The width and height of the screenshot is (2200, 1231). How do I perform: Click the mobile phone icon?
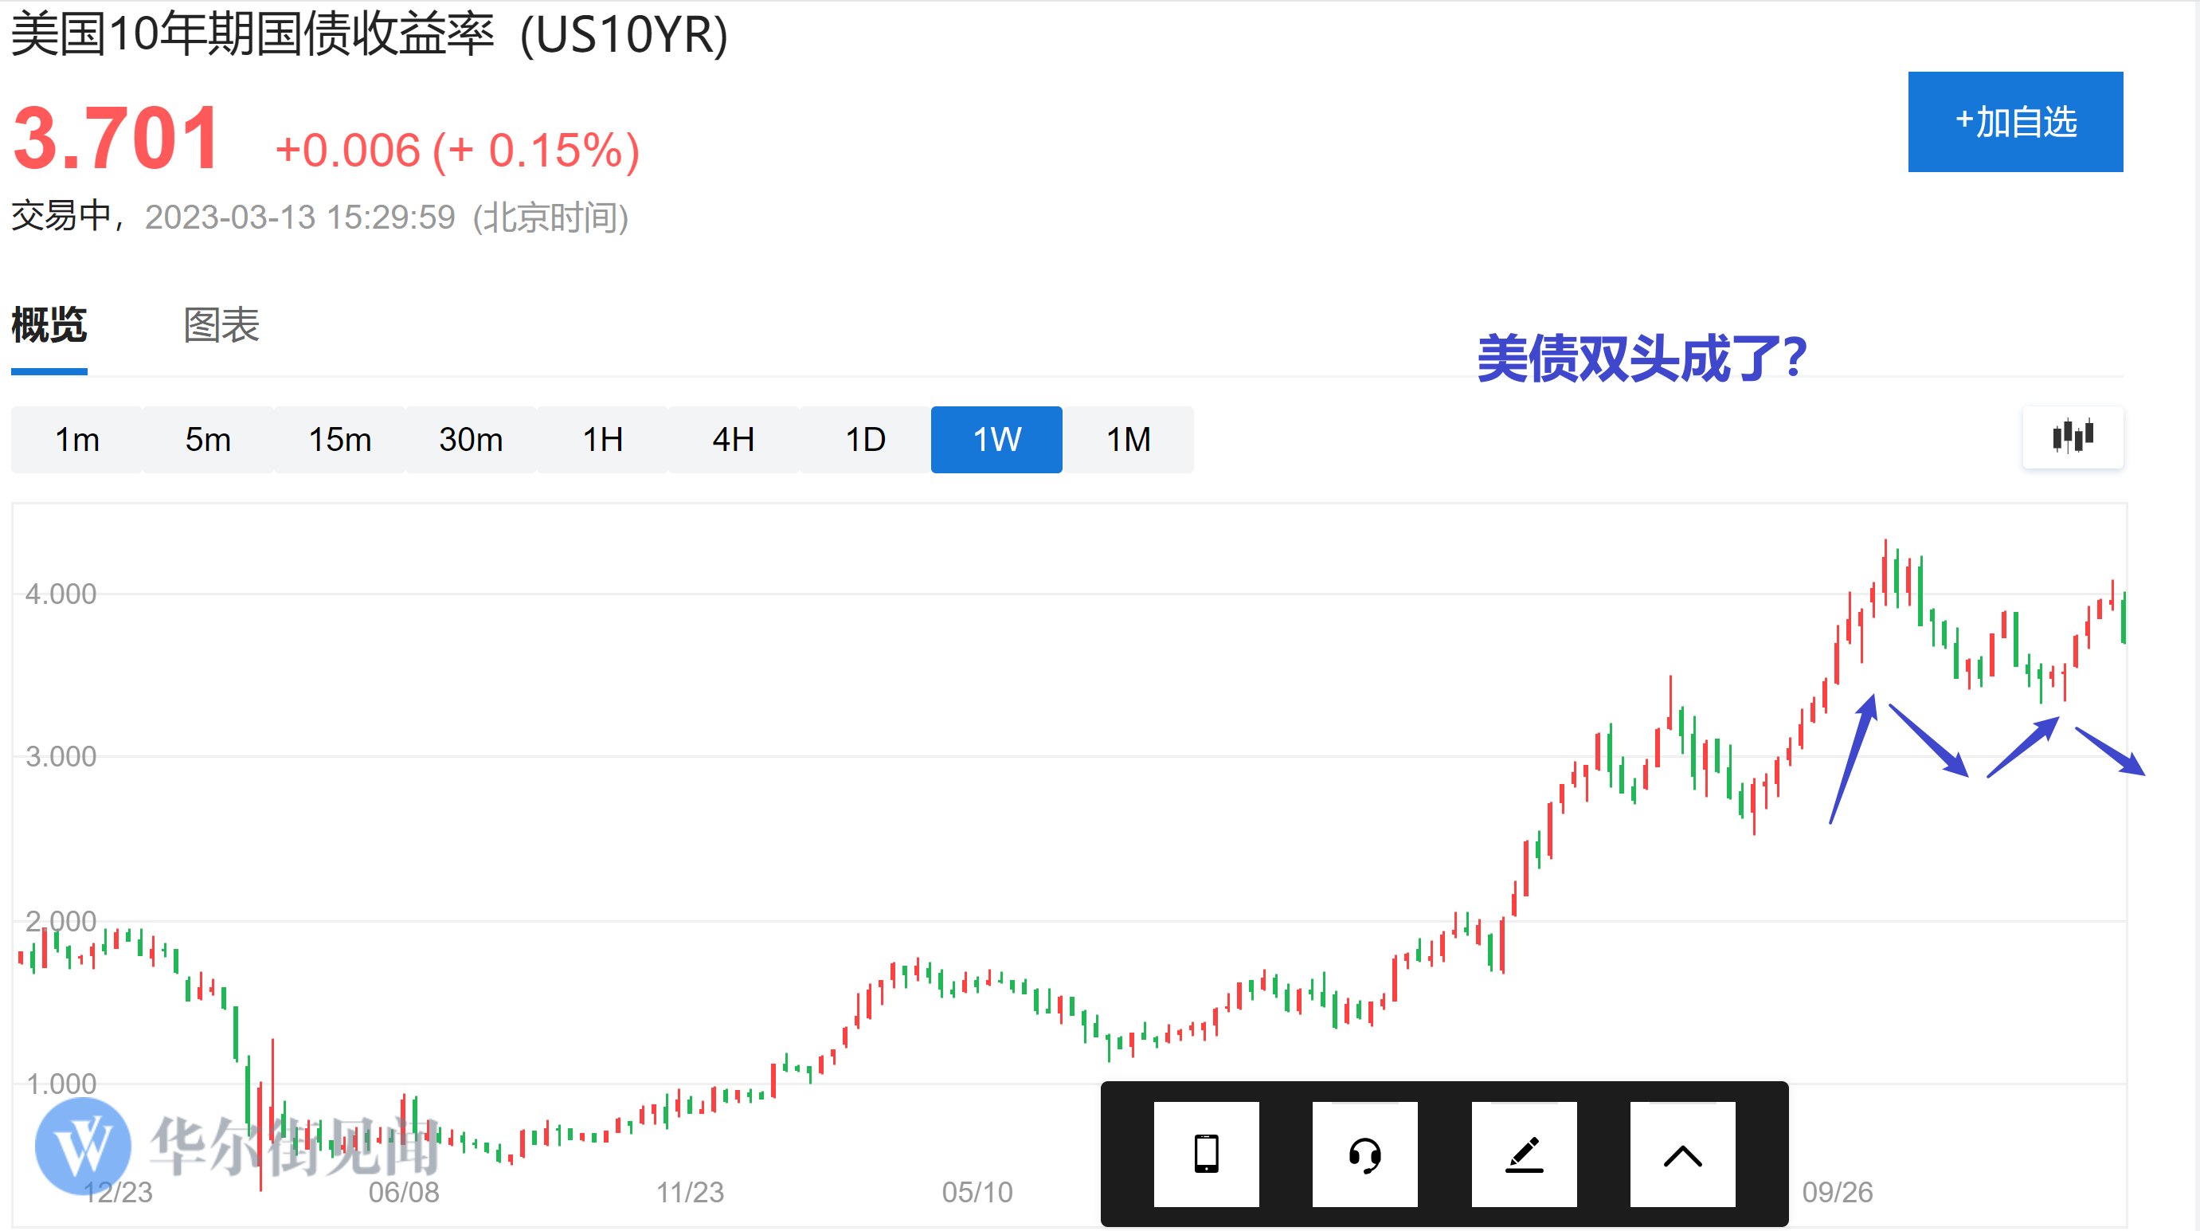pos(1206,1155)
